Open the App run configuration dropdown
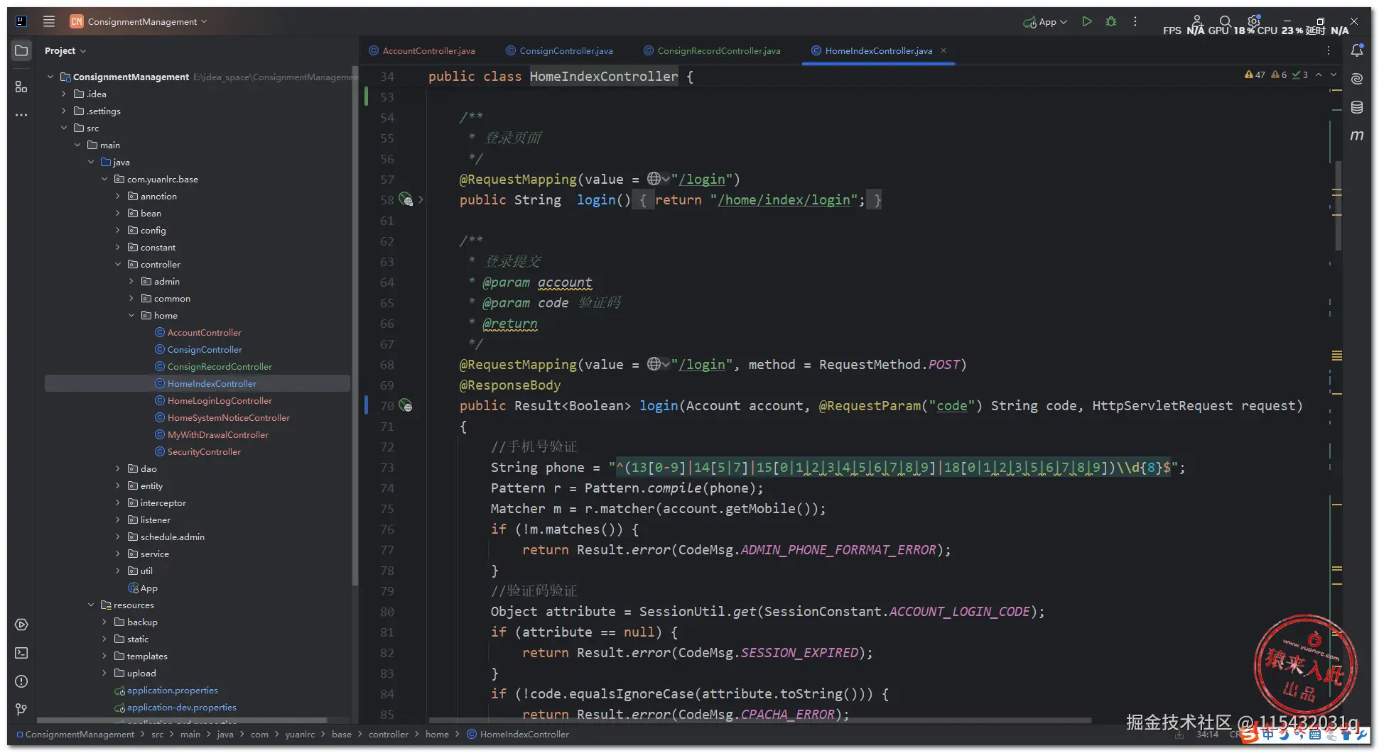Image resolution: width=1379 pixels, height=753 pixels. pyautogui.click(x=1045, y=22)
